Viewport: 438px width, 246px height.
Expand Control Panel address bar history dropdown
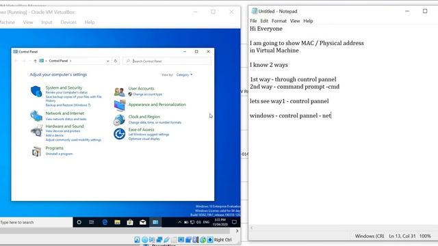pyautogui.click(x=107, y=61)
